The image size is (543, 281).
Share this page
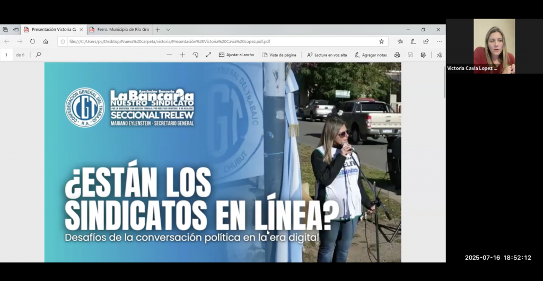(x=426, y=41)
